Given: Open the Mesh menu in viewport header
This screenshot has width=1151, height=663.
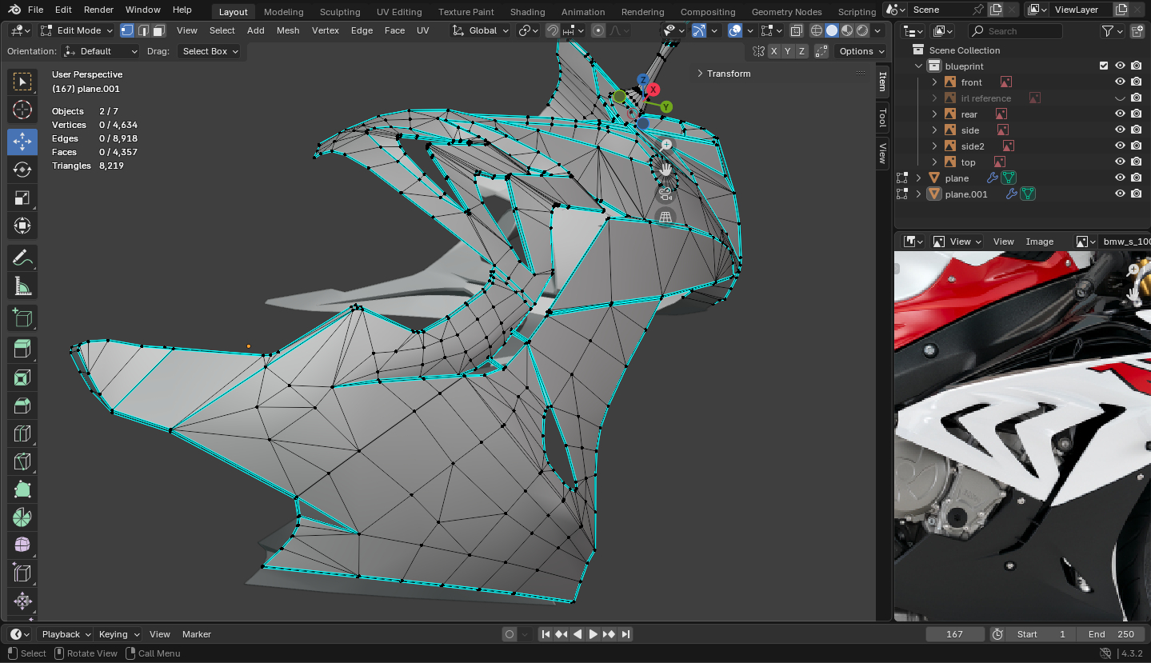Looking at the screenshot, I should (288, 30).
